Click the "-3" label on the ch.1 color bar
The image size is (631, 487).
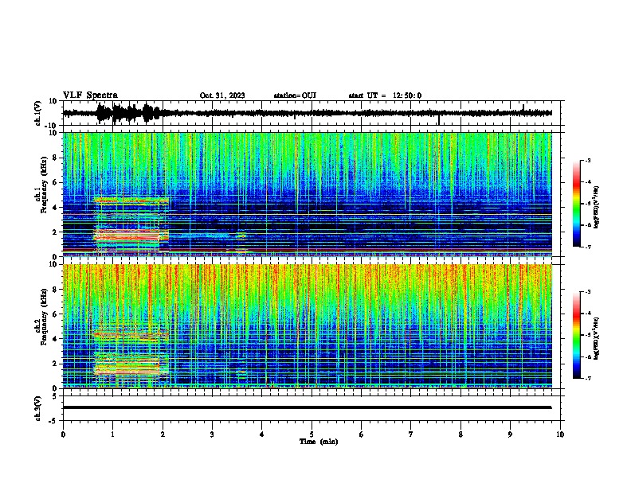pyautogui.click(x=587, y=160)
